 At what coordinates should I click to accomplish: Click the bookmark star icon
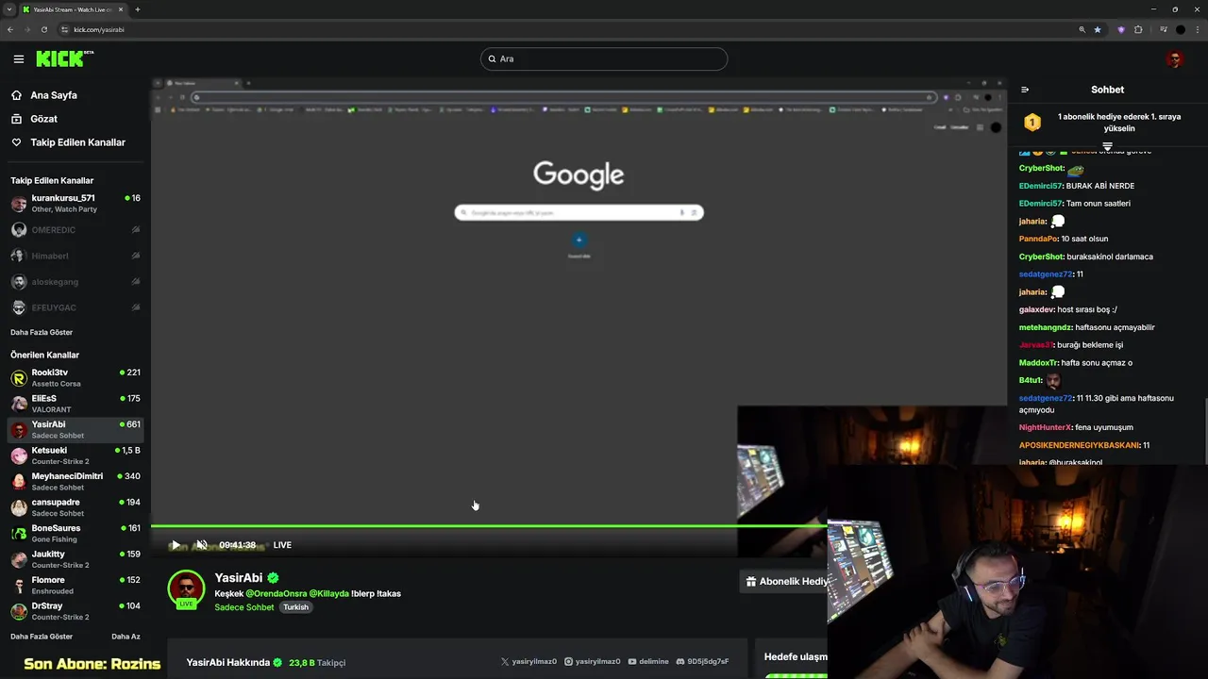[x=1098, y=29]
